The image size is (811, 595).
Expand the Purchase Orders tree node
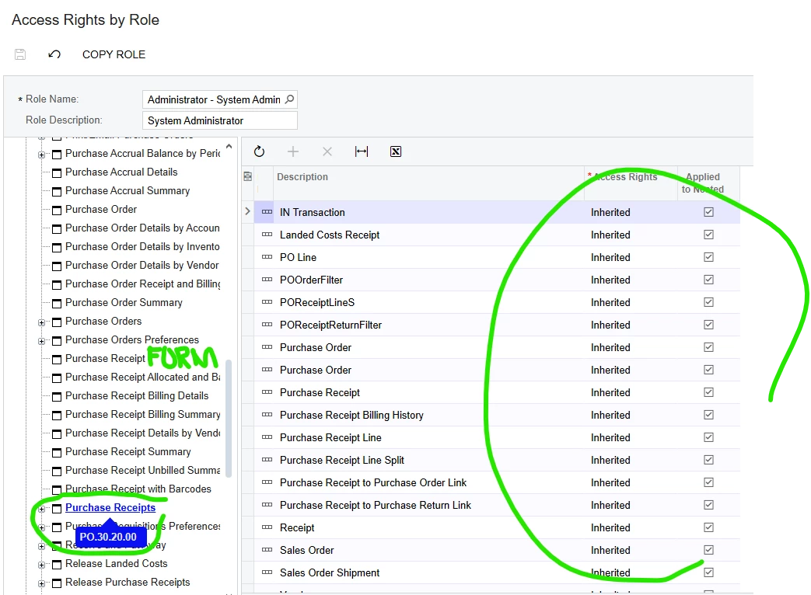[41, 322]
